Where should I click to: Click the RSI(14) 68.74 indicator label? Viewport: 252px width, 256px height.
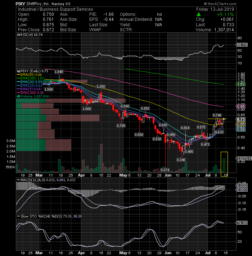tap(30, 35)
